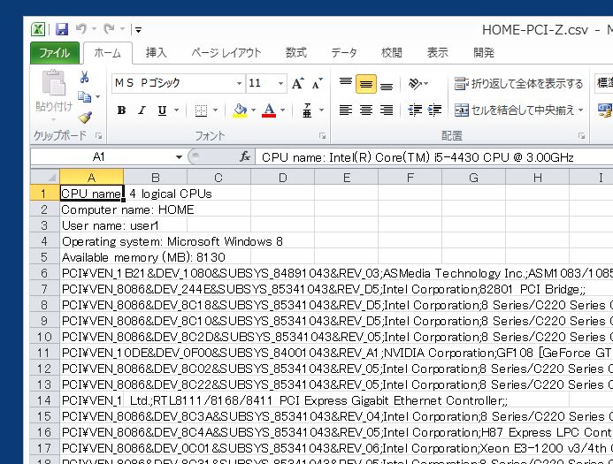Apply the red font color
This screenshot has width=613, height=464.
269,110
